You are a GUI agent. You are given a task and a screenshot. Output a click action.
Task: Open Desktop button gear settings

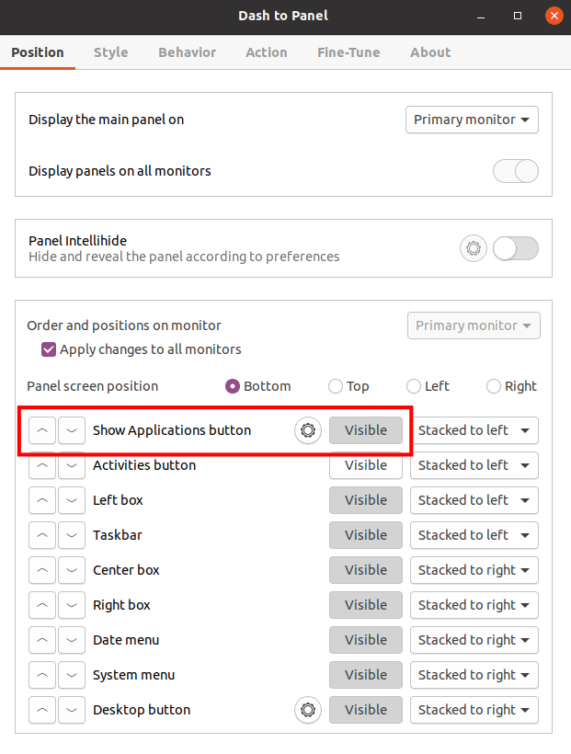(x=307, y=710)
